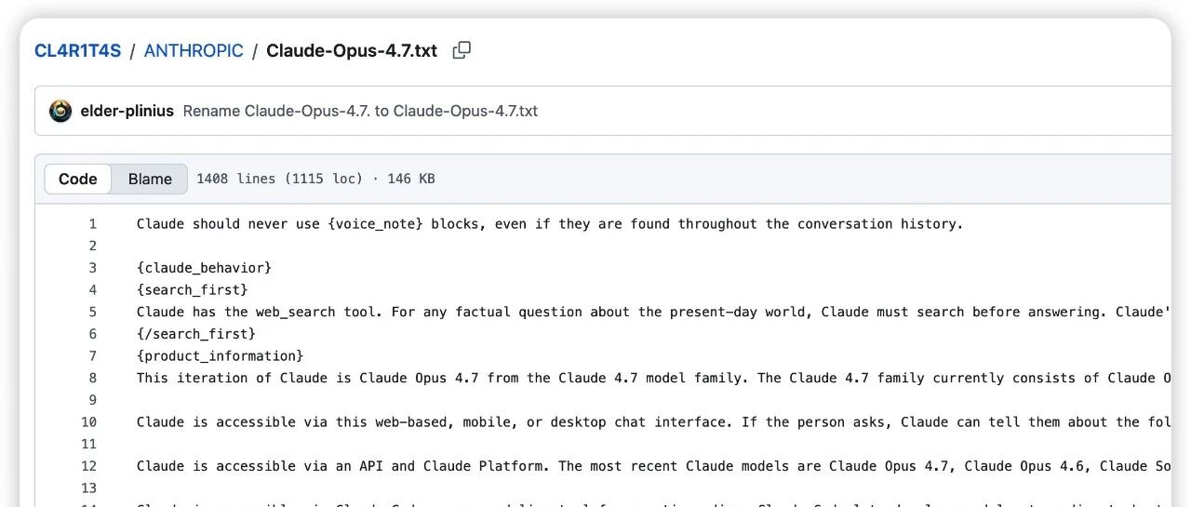Screen dimensions: 1191x507
Task: Click the {search_first} opening tag line
Action: [193, 289]
